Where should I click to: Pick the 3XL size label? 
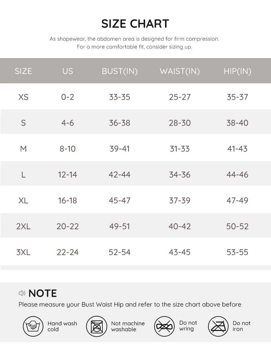click(x=23, y=252)
